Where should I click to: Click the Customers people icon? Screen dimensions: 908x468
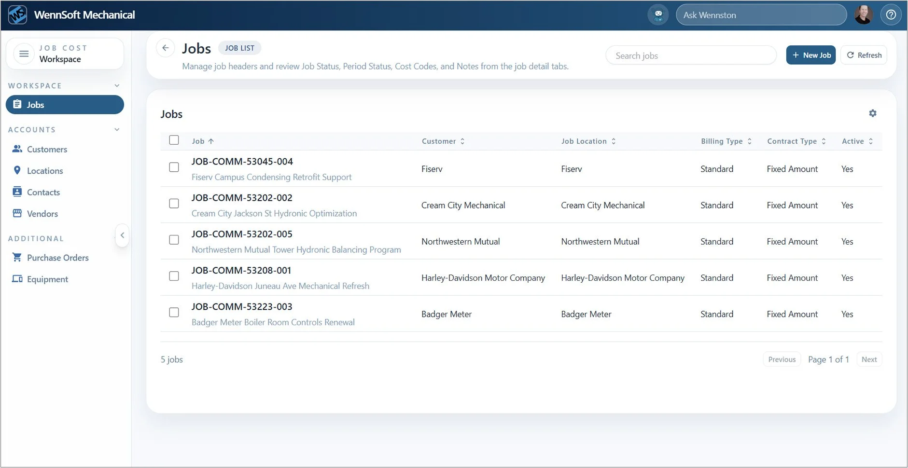point(17,149)
